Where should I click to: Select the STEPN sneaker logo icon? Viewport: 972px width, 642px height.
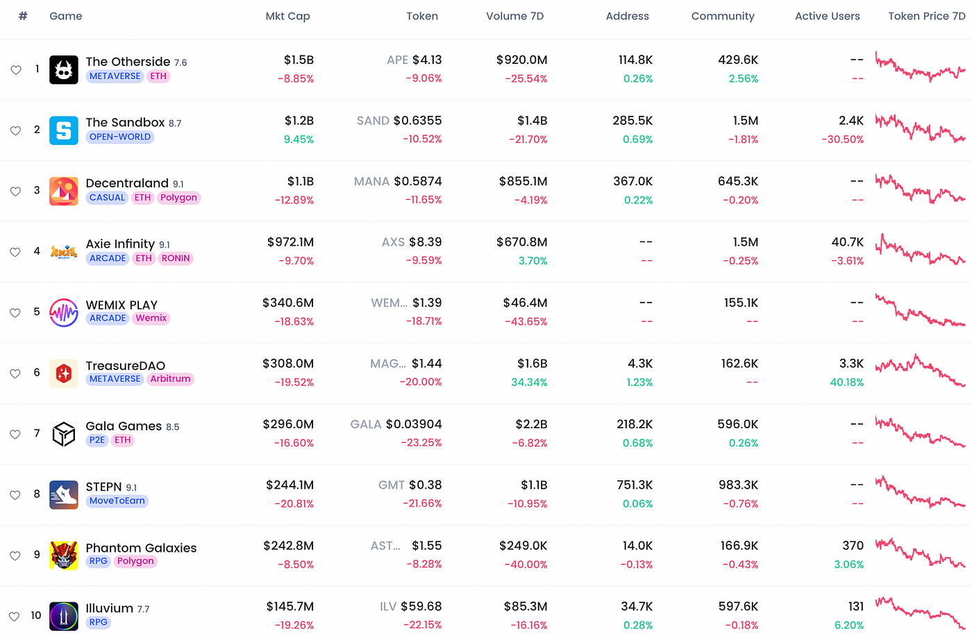click(64, 495)
